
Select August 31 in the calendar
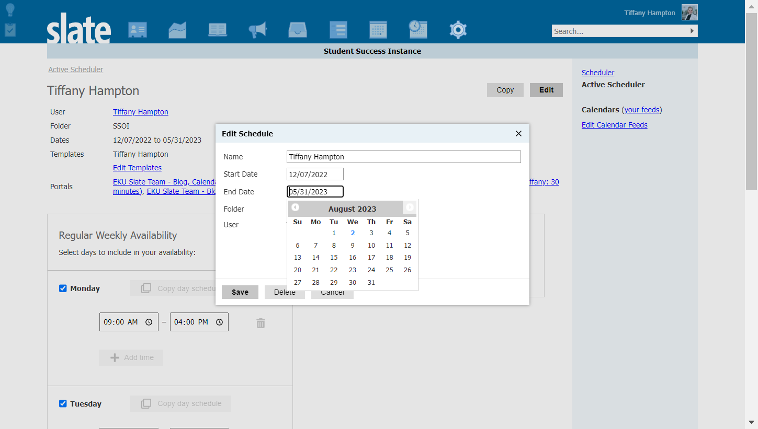(371, 283)
